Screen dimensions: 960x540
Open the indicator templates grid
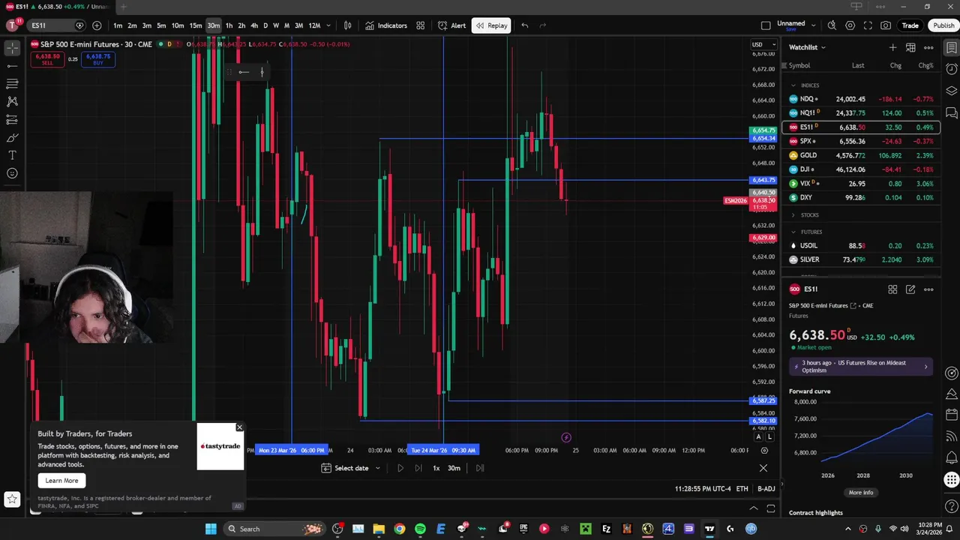tap(421, 25)
